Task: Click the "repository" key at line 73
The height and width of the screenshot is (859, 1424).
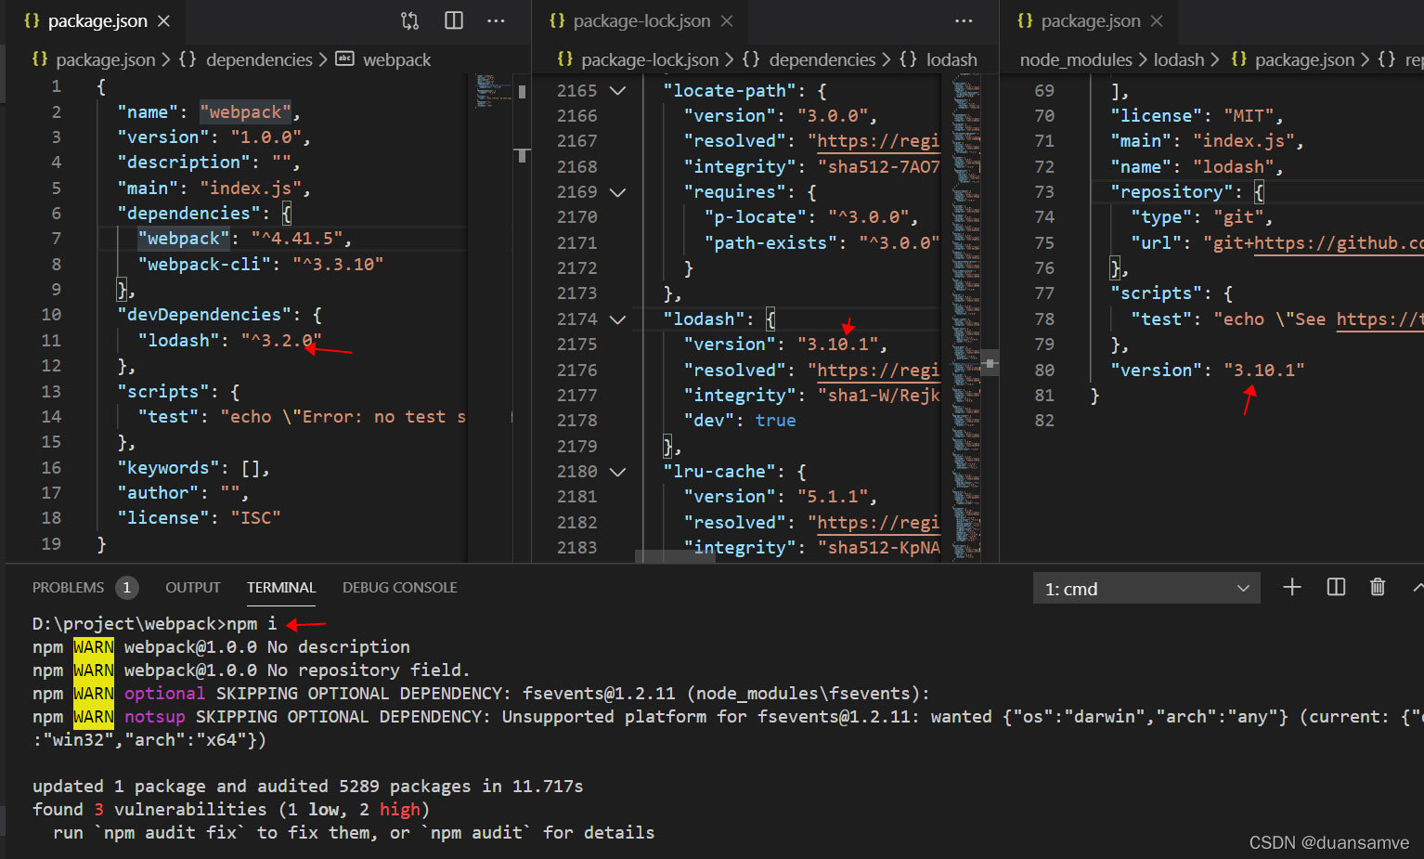Action: coord(1172,192)
